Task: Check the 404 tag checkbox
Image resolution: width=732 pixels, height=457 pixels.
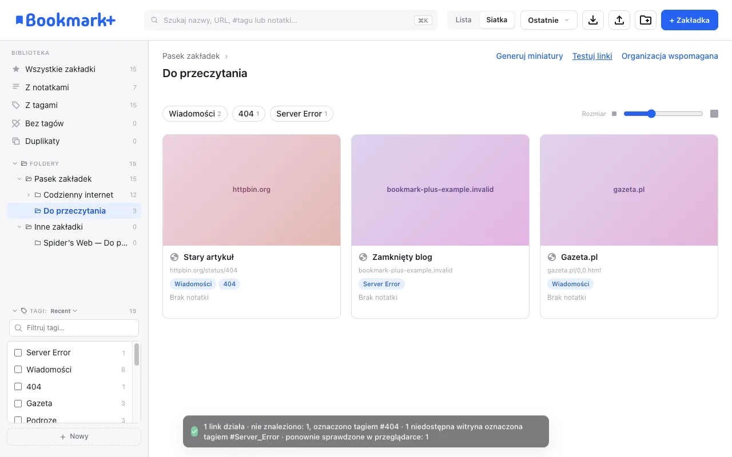Action: tap(18, 387)
